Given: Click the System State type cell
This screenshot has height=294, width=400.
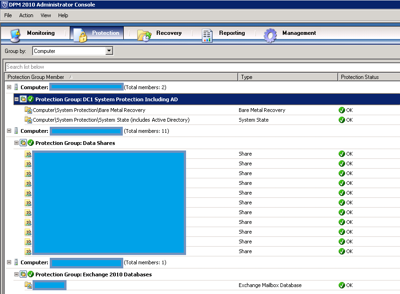Looking at the screenshot, I should [253, 120].
